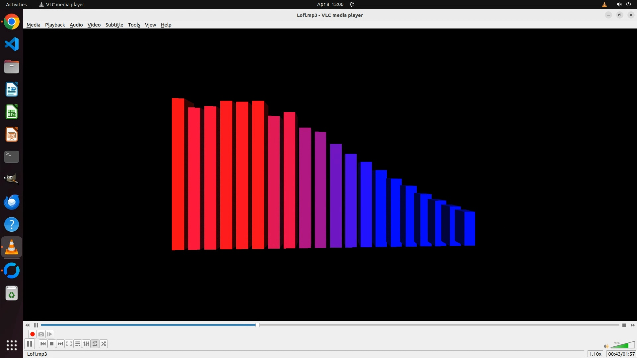Viewport: 637px width, 358px height.
Task: Stop playback with the stop button
Action: click(52, 344)
